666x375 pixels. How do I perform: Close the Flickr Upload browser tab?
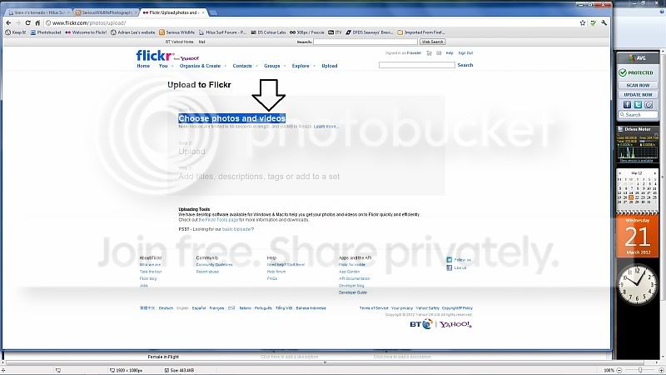[x=203, y=12]
